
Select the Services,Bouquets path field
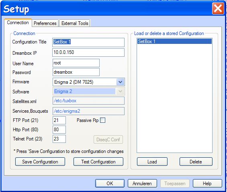[88, 111]
